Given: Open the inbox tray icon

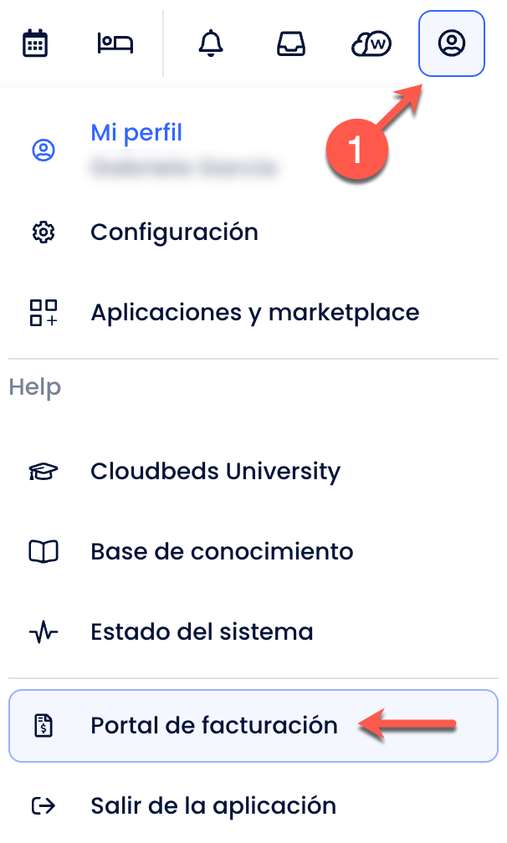Looking at the screenshot, I should point(291,43).
